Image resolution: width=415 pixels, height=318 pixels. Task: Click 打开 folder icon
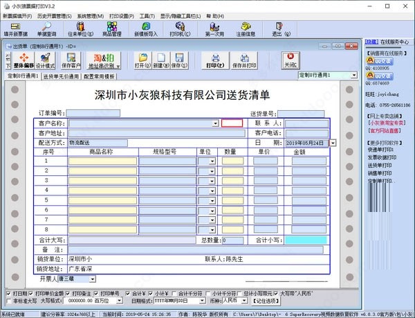142,60
